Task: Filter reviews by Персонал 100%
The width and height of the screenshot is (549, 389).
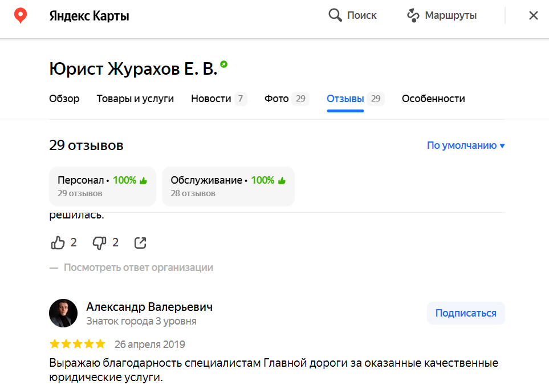Action: 103,187
